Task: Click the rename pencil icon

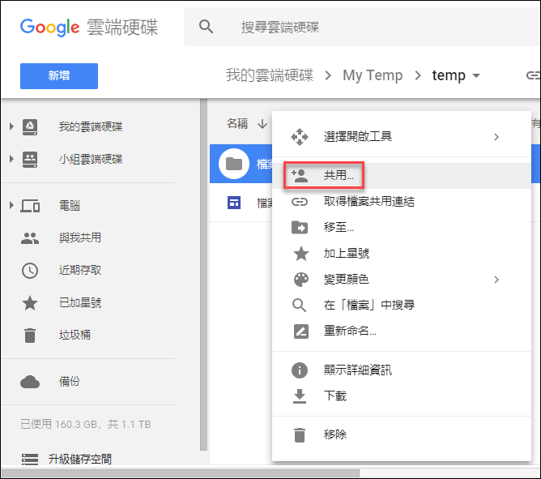Action: click(x=300, y=331)
